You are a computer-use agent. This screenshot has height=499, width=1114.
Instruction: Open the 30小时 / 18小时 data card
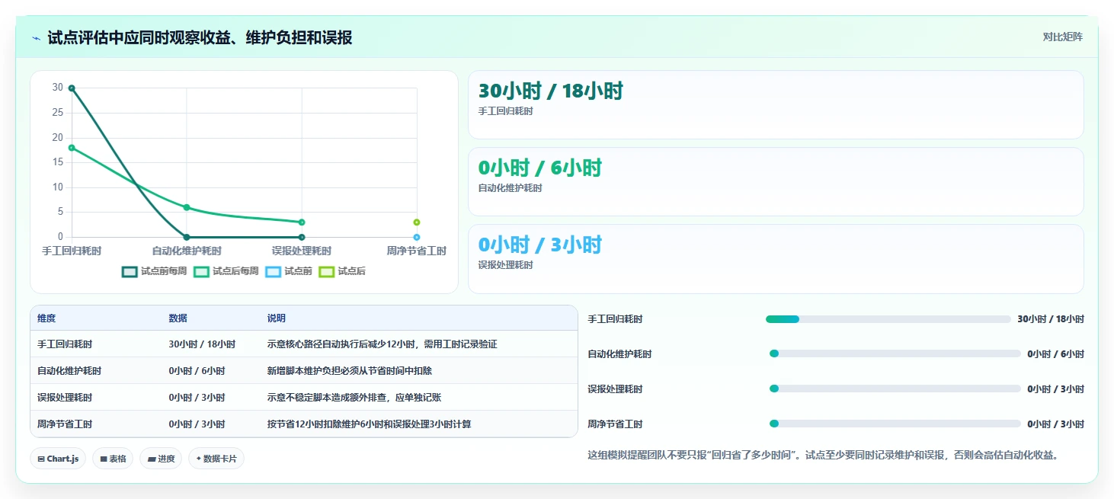click(776, 105)
